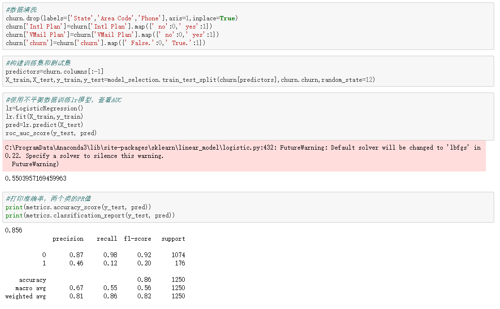The image size is (500, 309).
Task: Click the predictors=churn.columns line
Action: point(55,71)
